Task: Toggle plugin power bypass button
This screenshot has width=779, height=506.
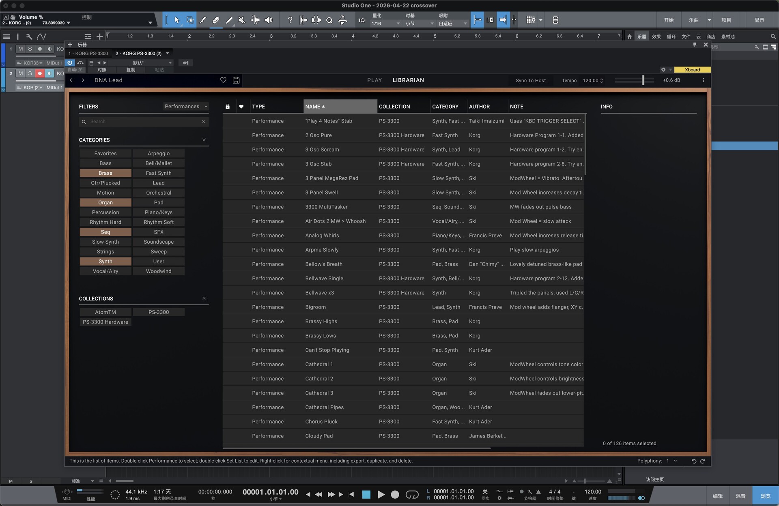Action: (x=70, y=63)
